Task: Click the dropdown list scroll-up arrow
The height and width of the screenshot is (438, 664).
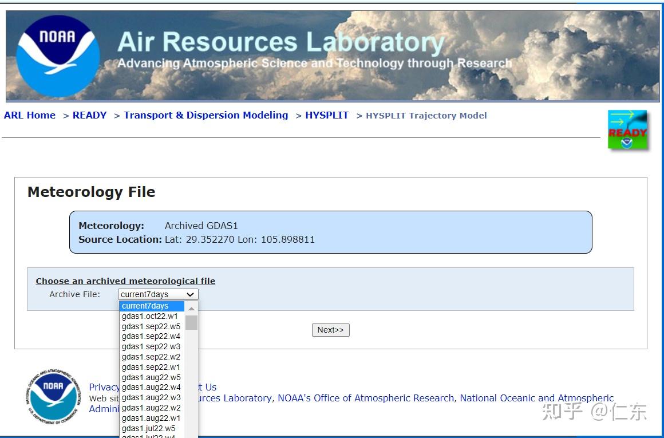Action: click(x=191, y=309)
